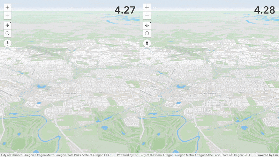279x157 pixels.
Task: Zoom in on the 4.28 map view
Action: point(147,7)
